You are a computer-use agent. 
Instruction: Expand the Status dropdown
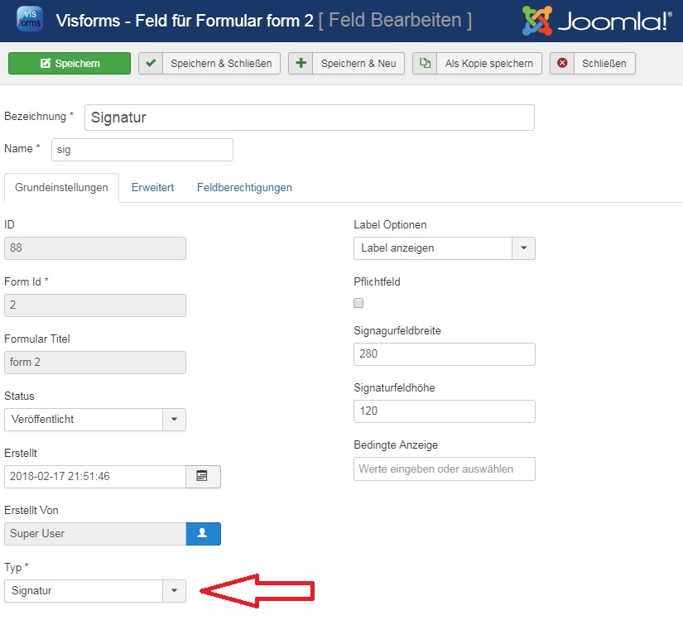[x=174, y=420]
